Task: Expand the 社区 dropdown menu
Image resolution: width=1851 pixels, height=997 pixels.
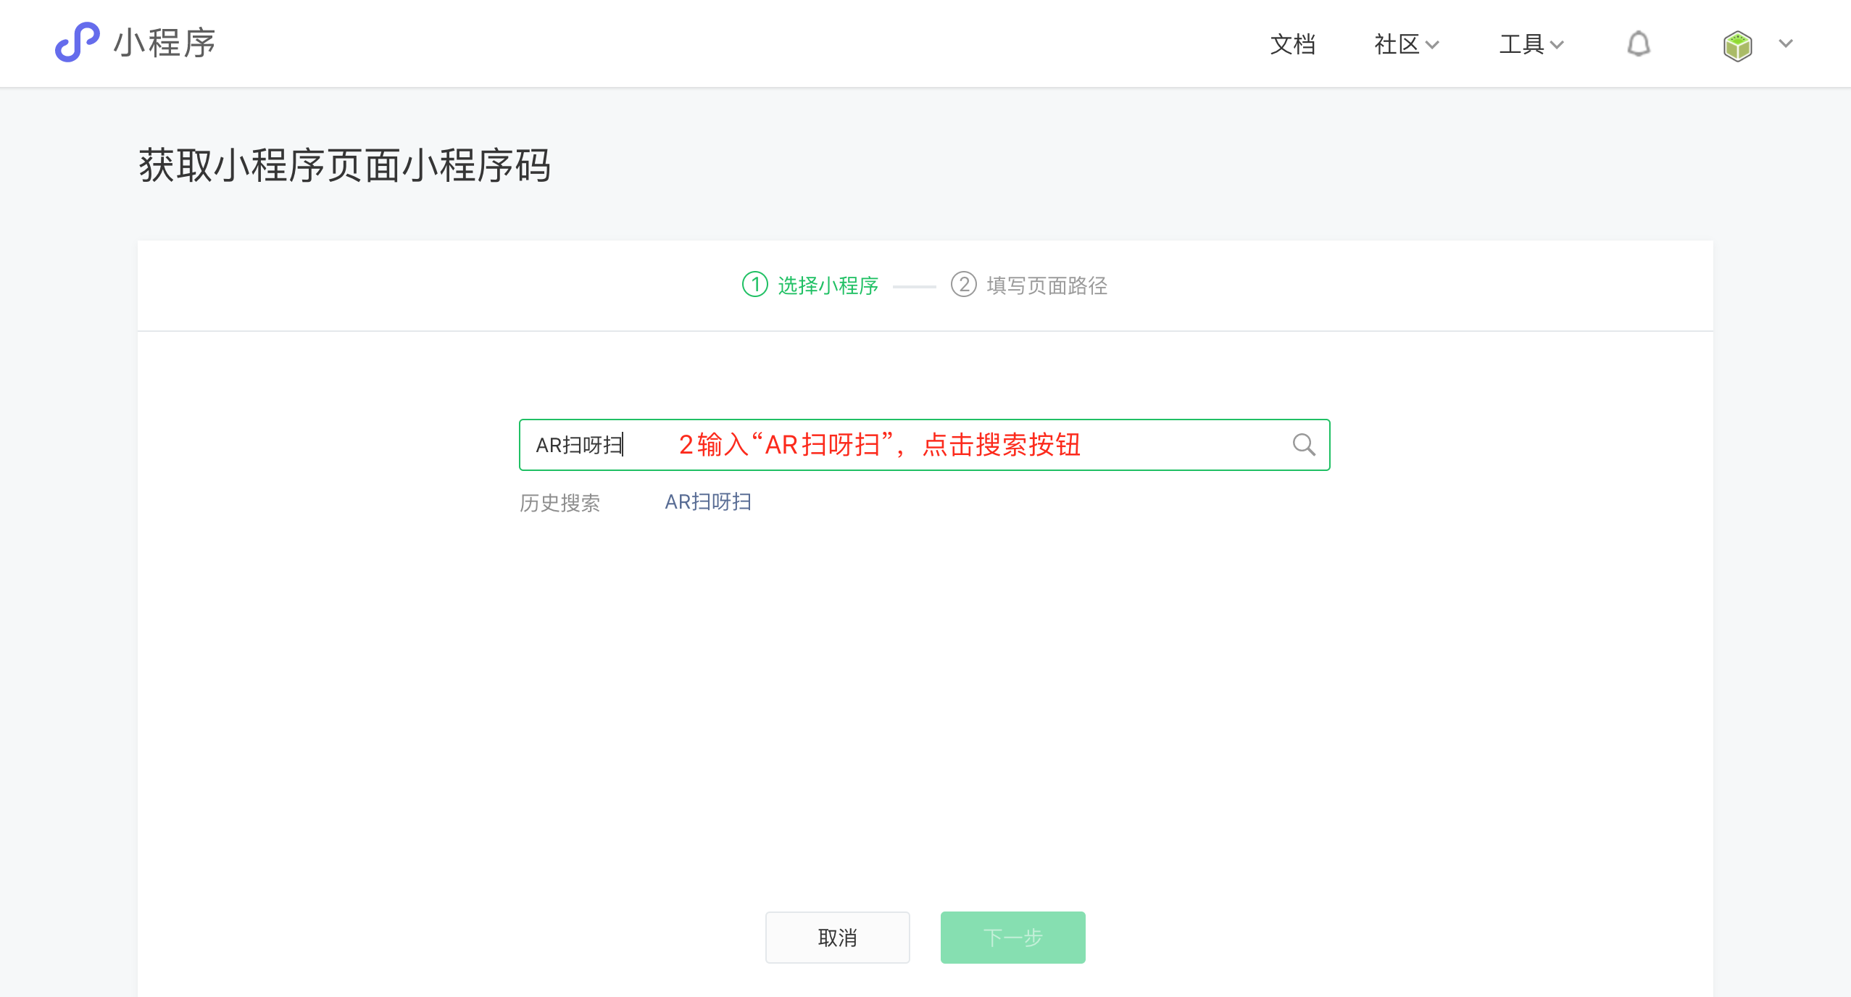Action: tap(1406, 44)
